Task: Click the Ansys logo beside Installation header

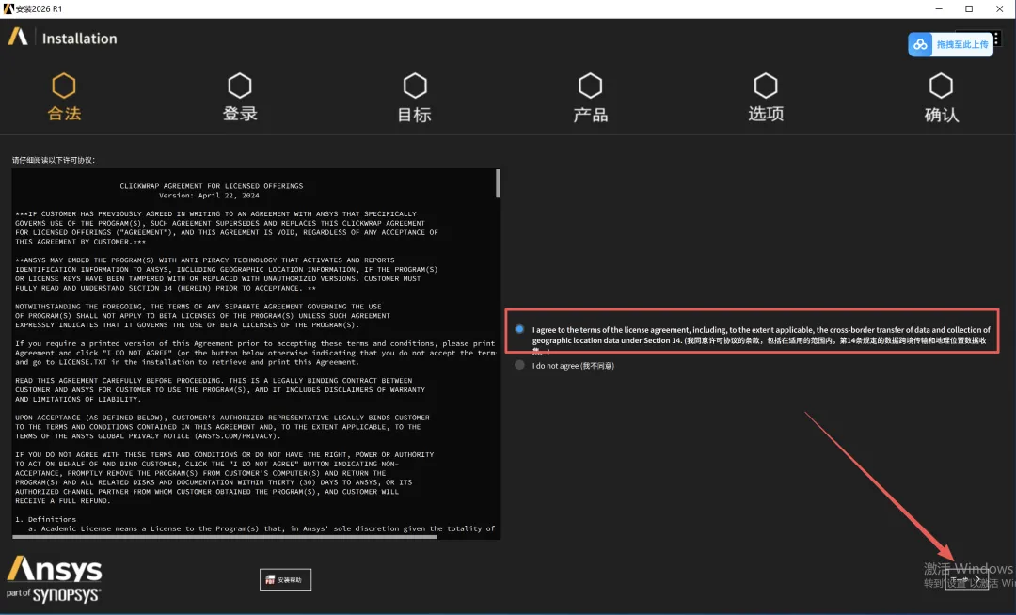Action: (18, 37)
